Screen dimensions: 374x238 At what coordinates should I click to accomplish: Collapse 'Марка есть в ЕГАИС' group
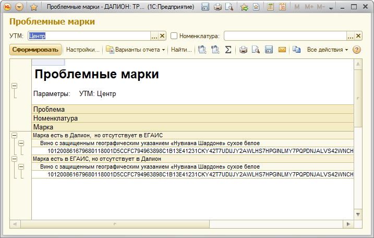15,159
